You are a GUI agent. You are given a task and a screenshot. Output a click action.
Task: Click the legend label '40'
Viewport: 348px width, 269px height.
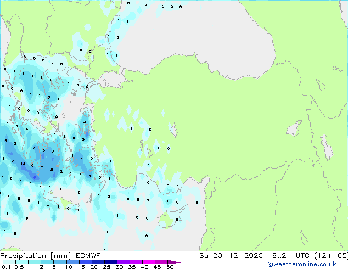(144, 267)
